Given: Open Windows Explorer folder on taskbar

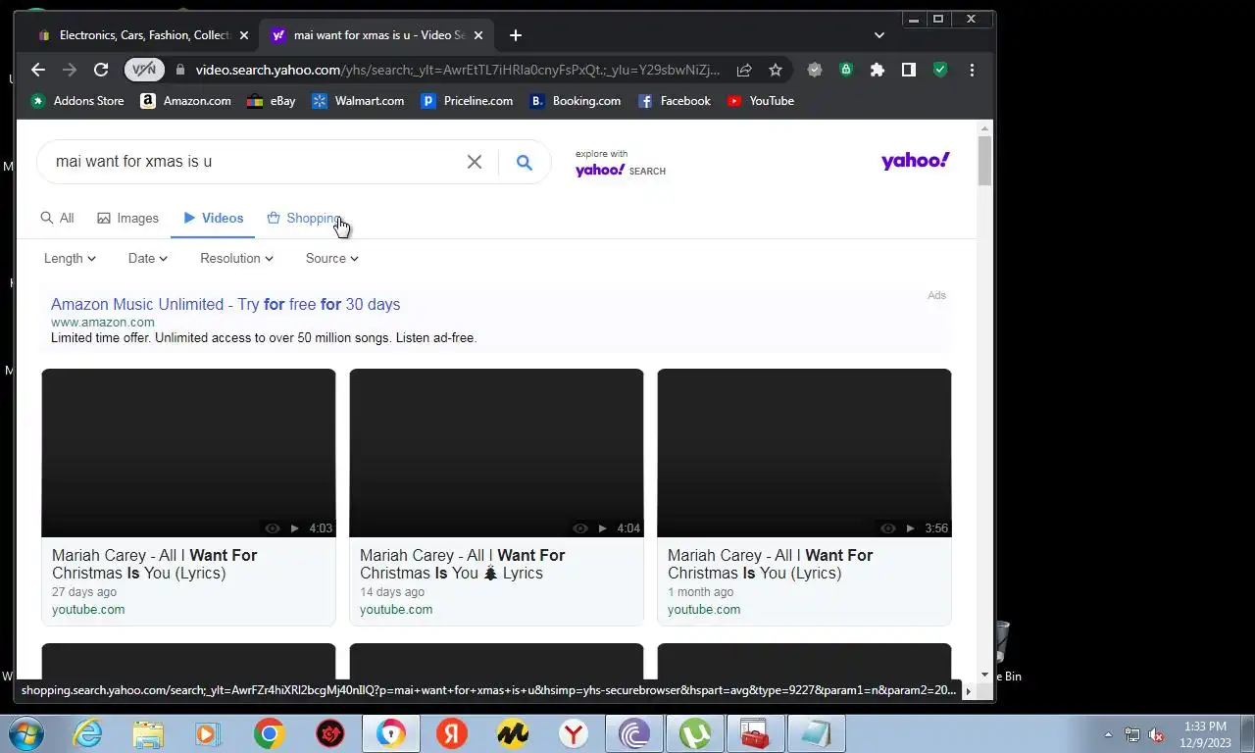Looking at the screenshot, I should [148, 733].
